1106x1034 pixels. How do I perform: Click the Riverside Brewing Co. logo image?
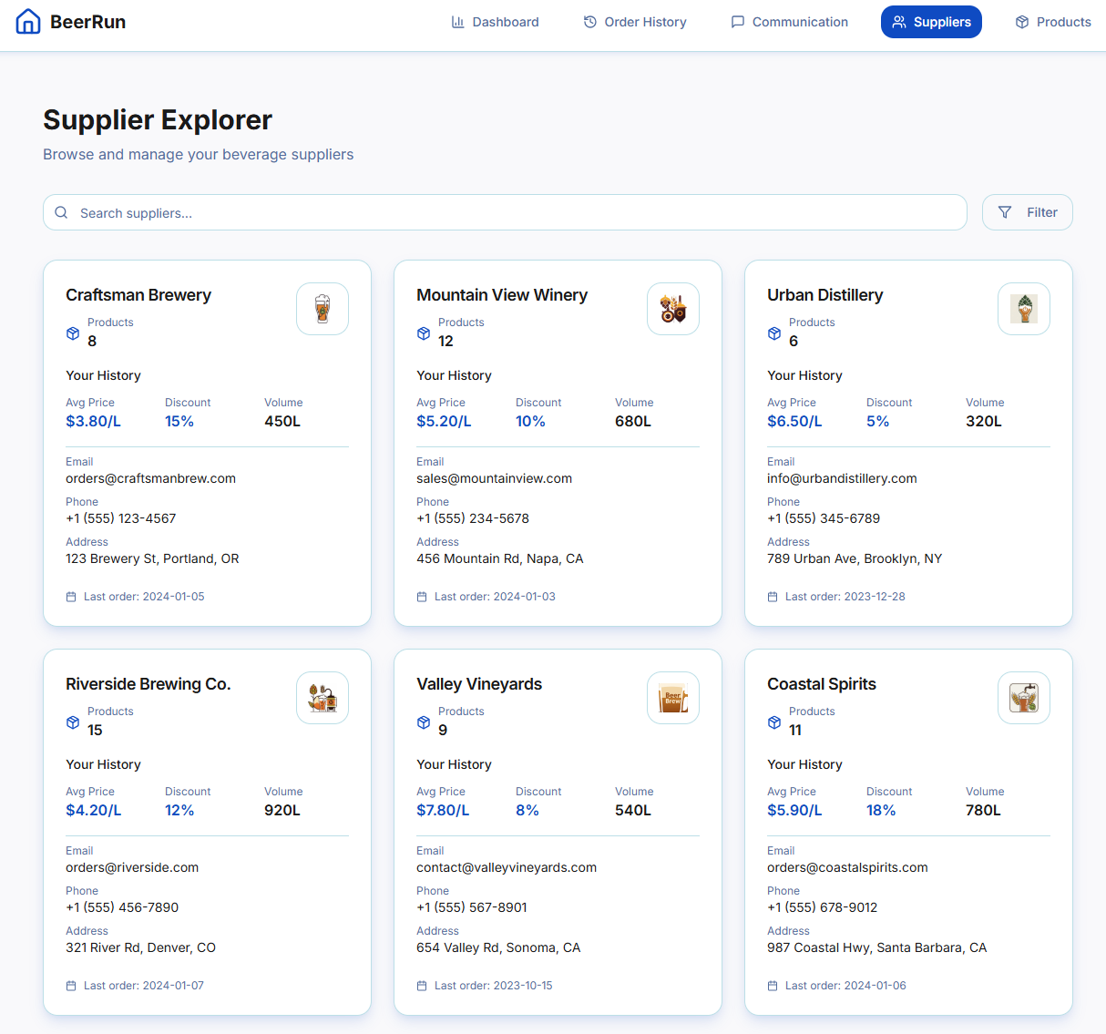(323, 698)
